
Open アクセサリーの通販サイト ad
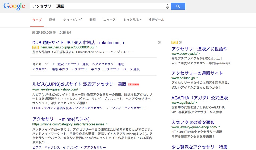pyautogui.click(x=197, y=73)
